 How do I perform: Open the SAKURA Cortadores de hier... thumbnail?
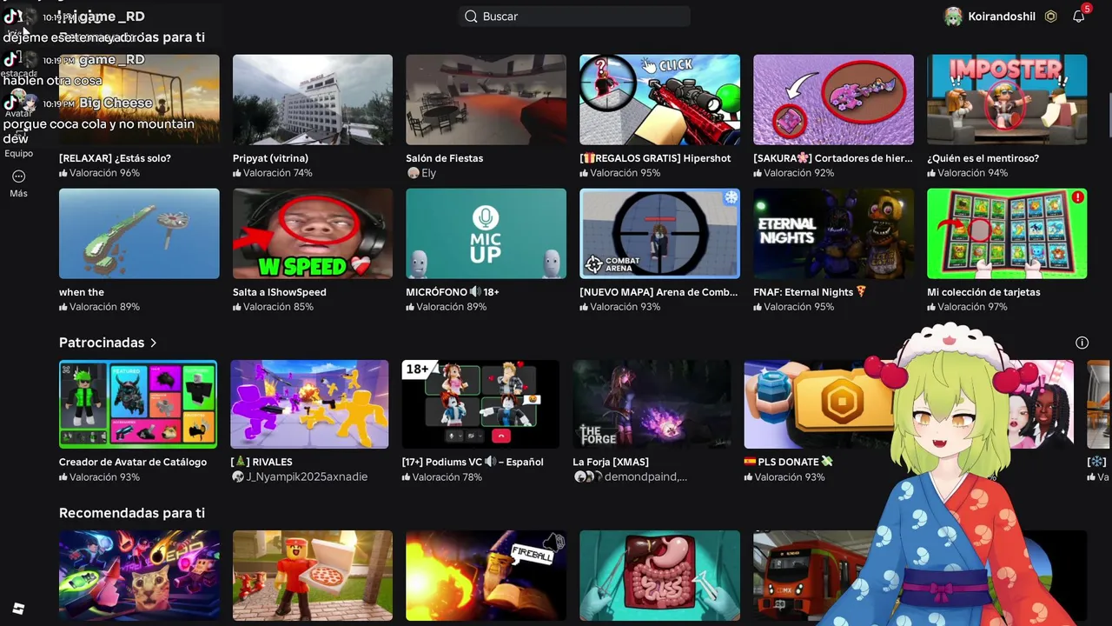tap(833, 100)
